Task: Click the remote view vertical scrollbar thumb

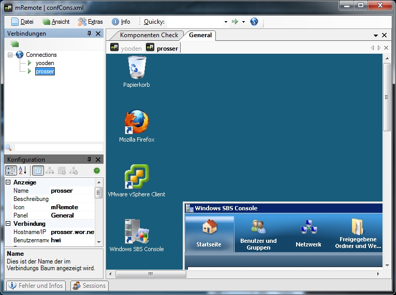Action: tap(387, 97)
